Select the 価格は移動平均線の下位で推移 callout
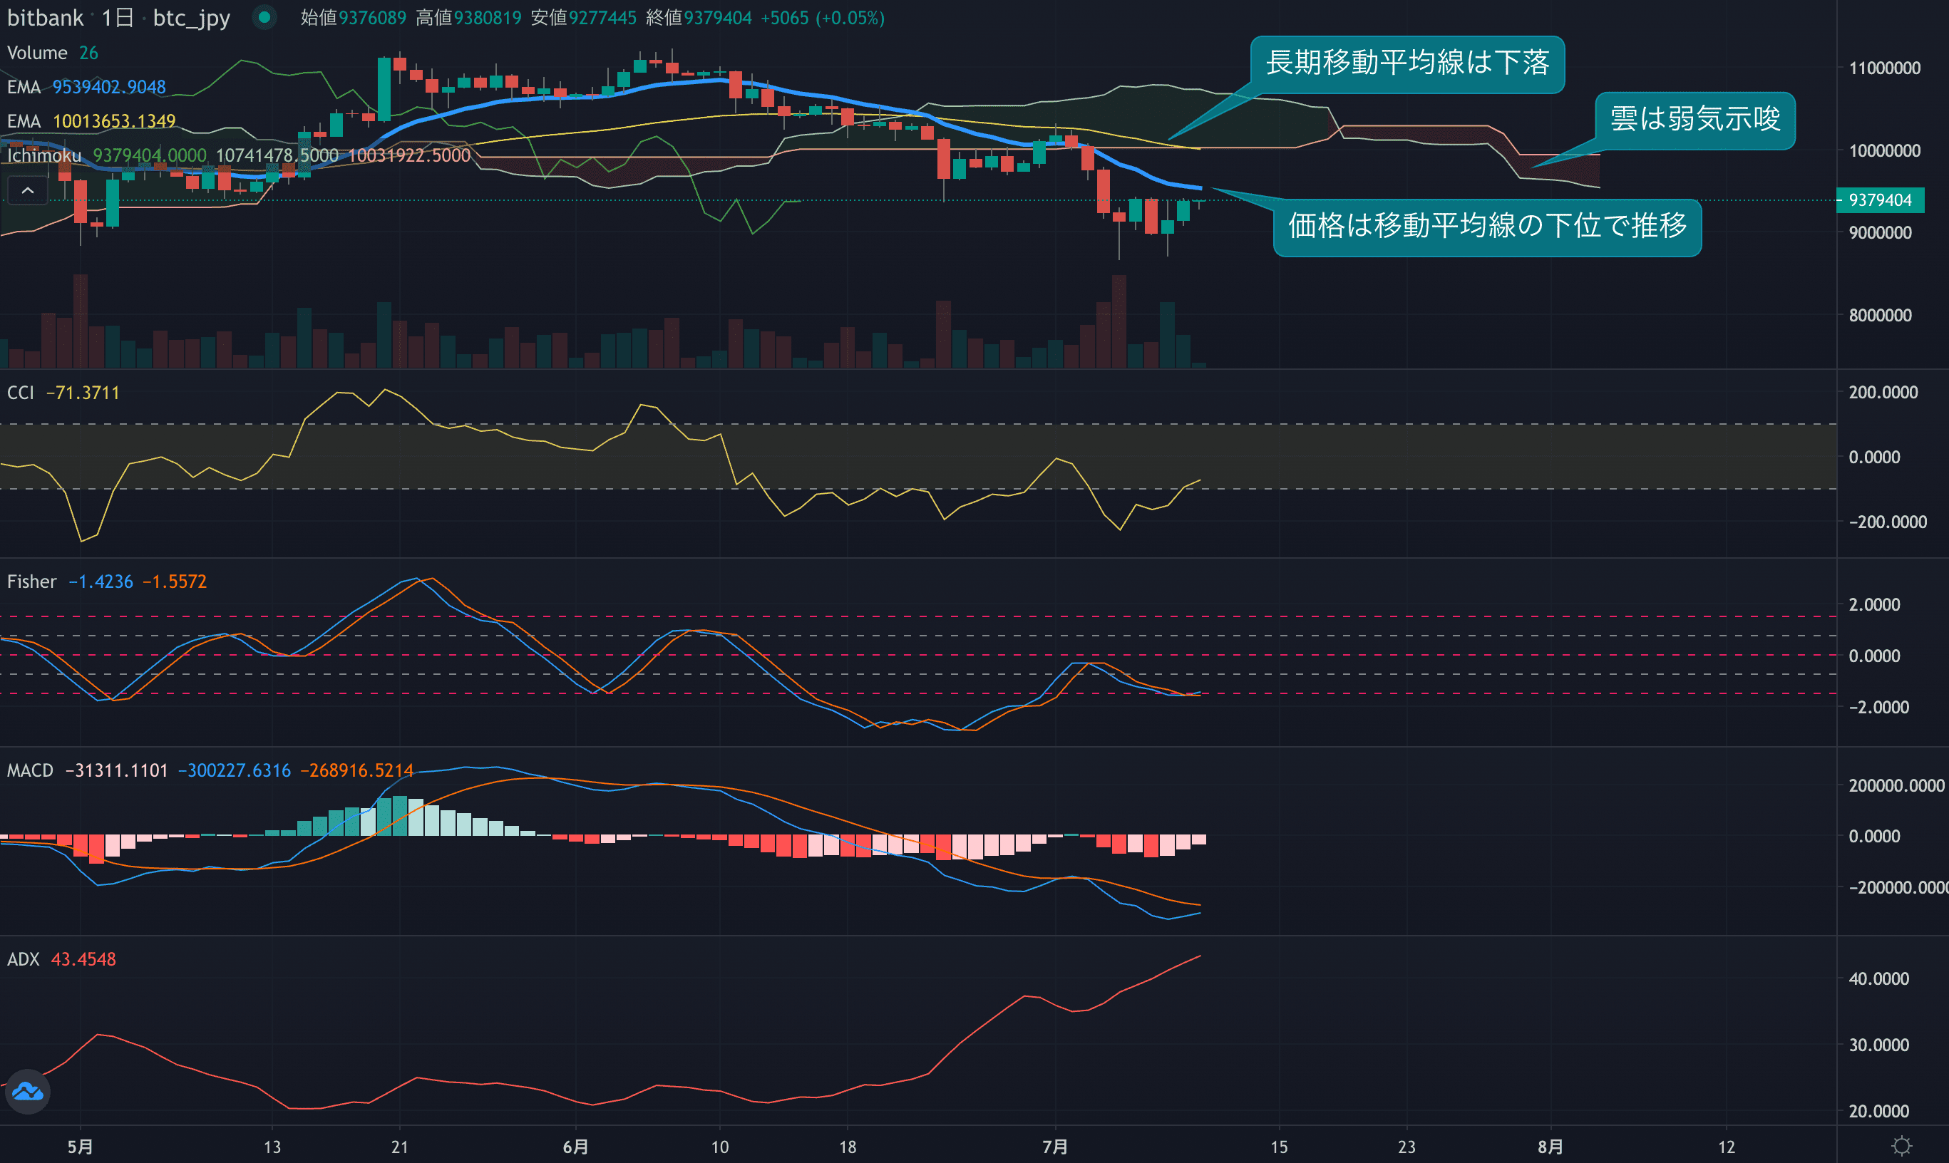Screen dimensions: 1949x1163 1486,227
